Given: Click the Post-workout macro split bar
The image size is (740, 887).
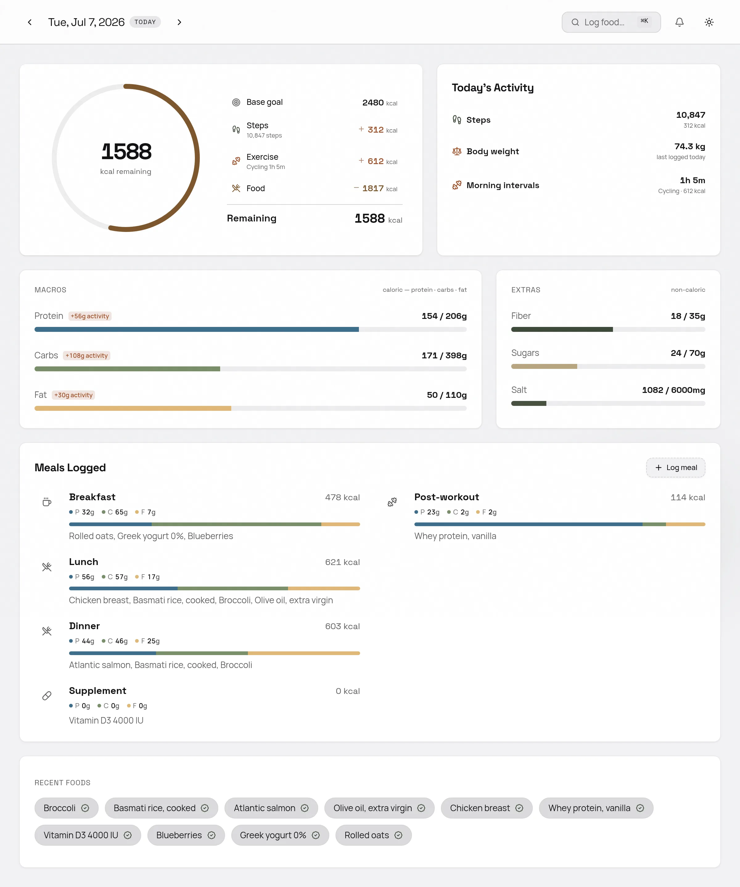Looking at the screenshot, I should (x=560, y=524).
